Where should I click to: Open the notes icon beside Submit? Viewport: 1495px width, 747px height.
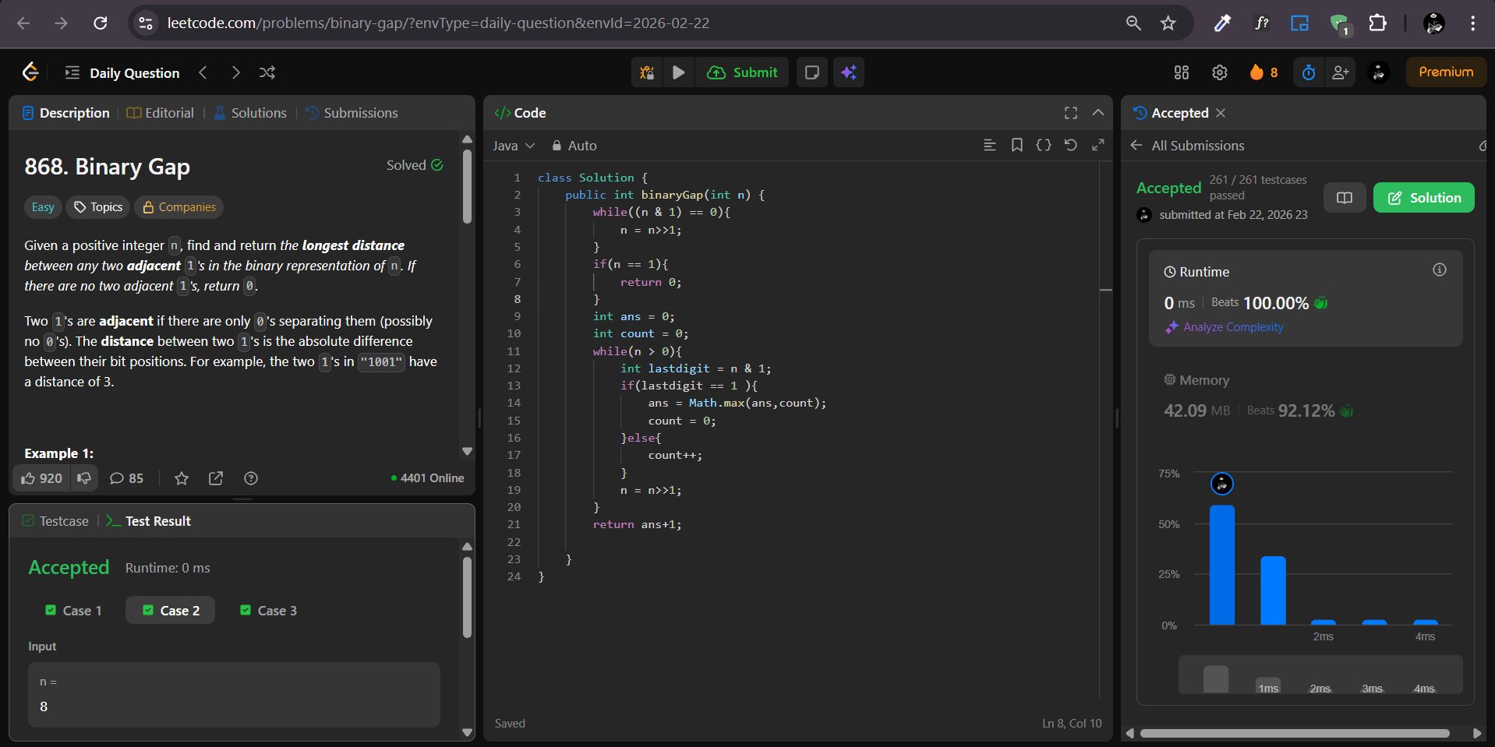point(811,72)
